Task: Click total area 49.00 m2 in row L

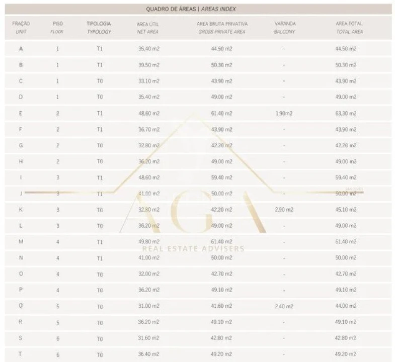Action: (x=346, y=226)
